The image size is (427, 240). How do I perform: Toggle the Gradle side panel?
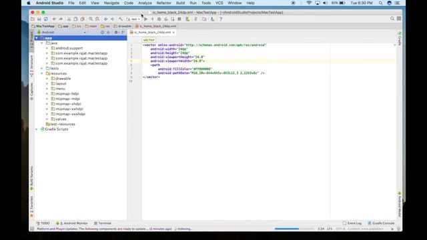(x=400, y=39)
